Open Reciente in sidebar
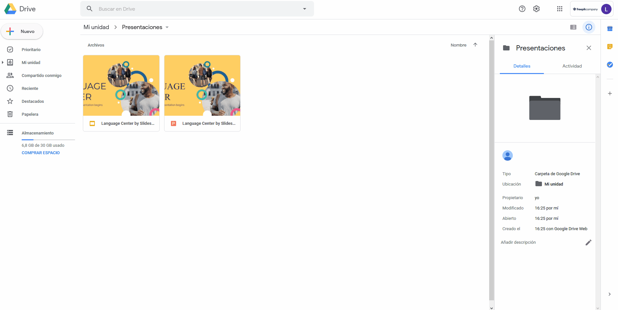The image size is (618, 310). point(30,88)
